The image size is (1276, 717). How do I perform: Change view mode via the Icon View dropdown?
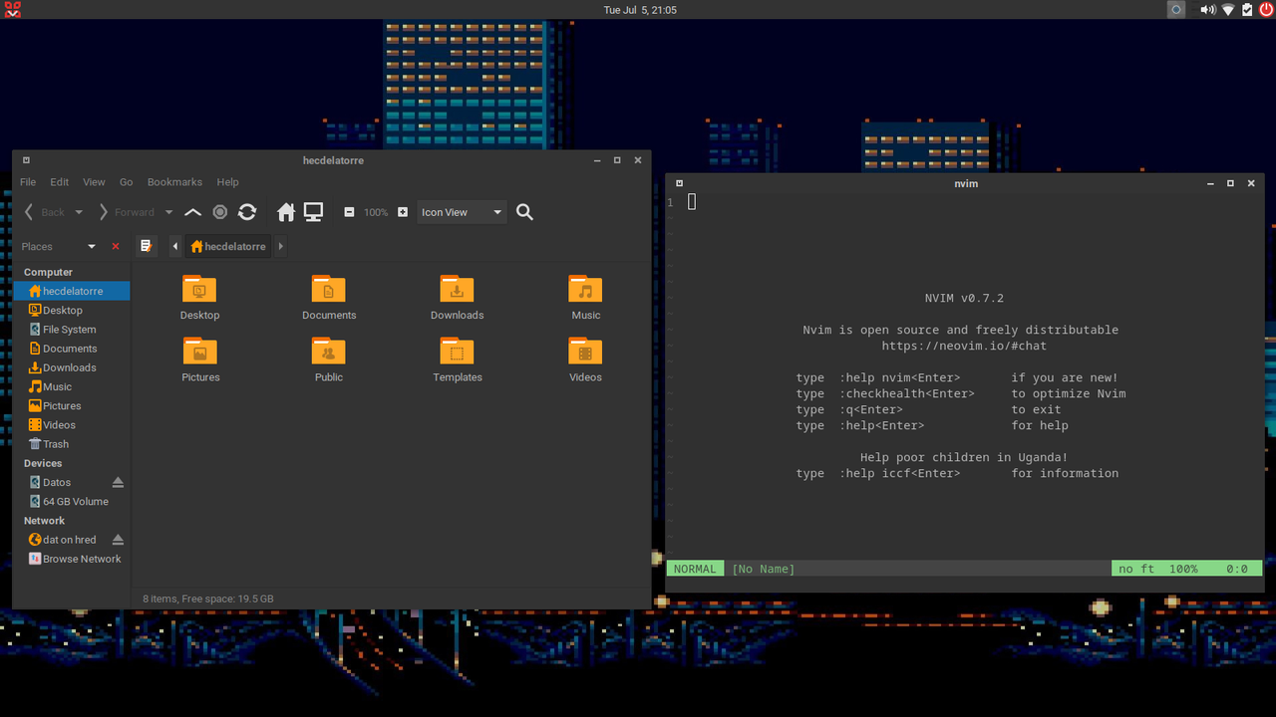pyautogui.click(x=461, y=211)
